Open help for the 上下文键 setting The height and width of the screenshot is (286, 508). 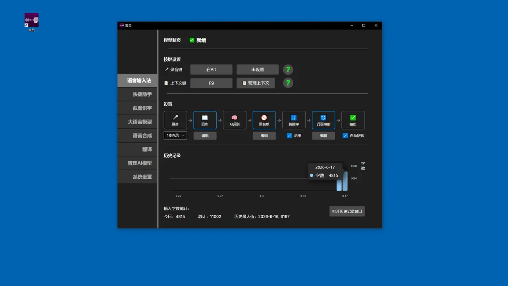288,83
